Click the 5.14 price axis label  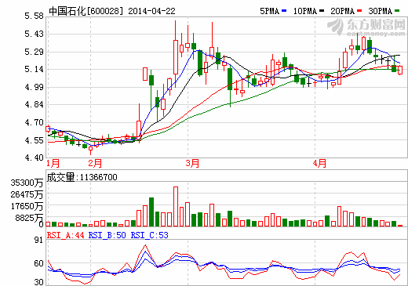(35, 69)
